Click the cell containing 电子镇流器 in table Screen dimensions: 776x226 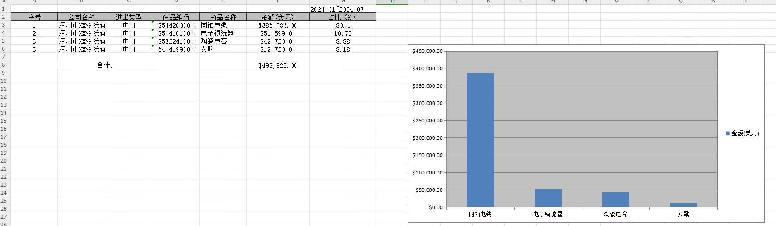217,33
